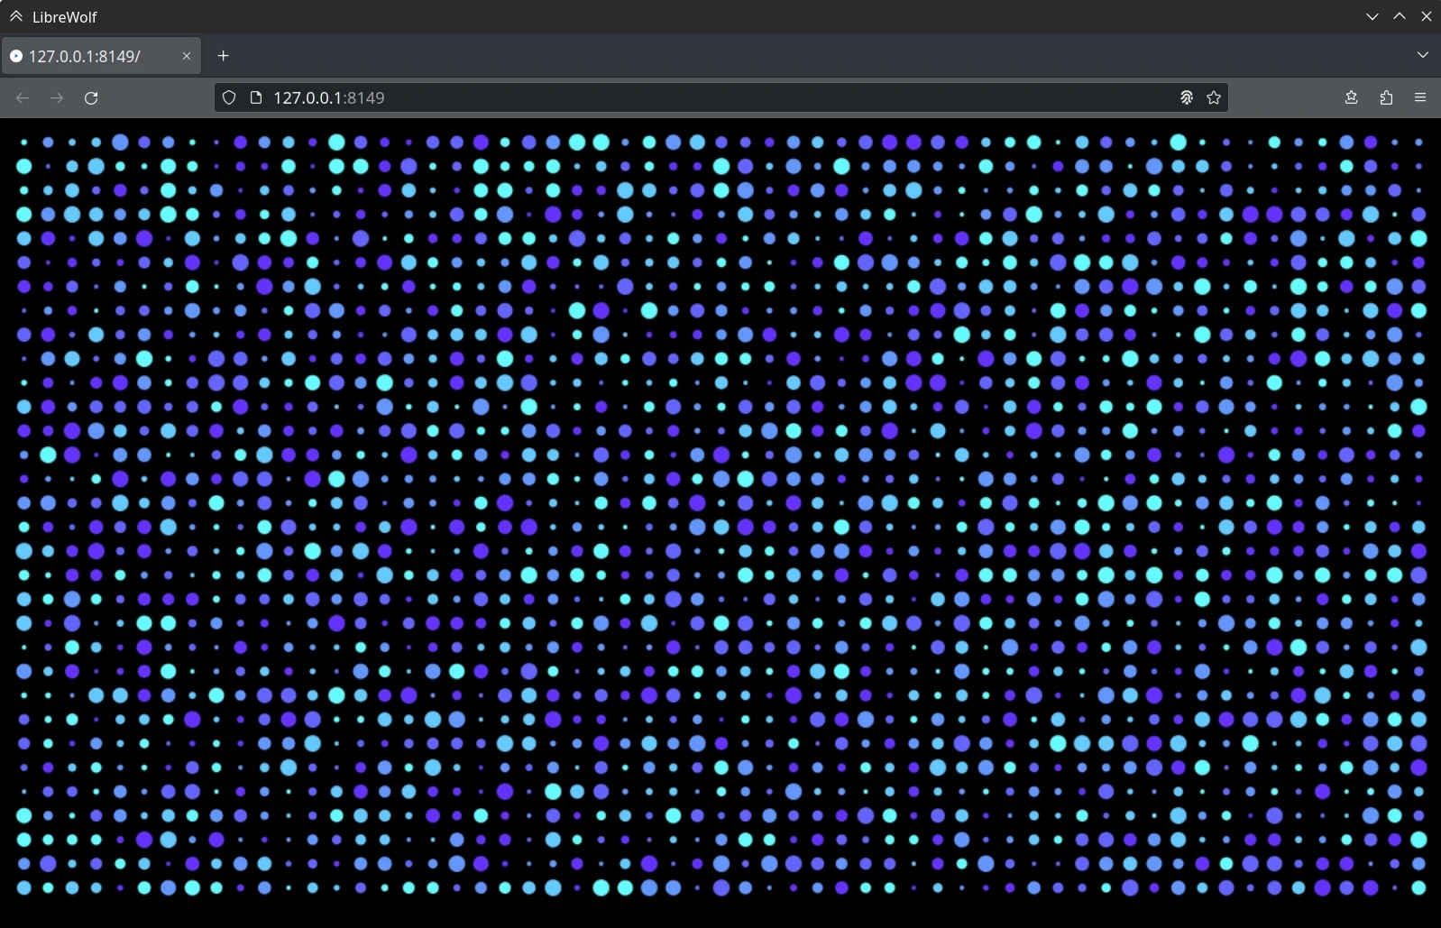The width and height of the screenshot is (1441, 928).
Task: Show site information via page icon
Action: [255, 97]
